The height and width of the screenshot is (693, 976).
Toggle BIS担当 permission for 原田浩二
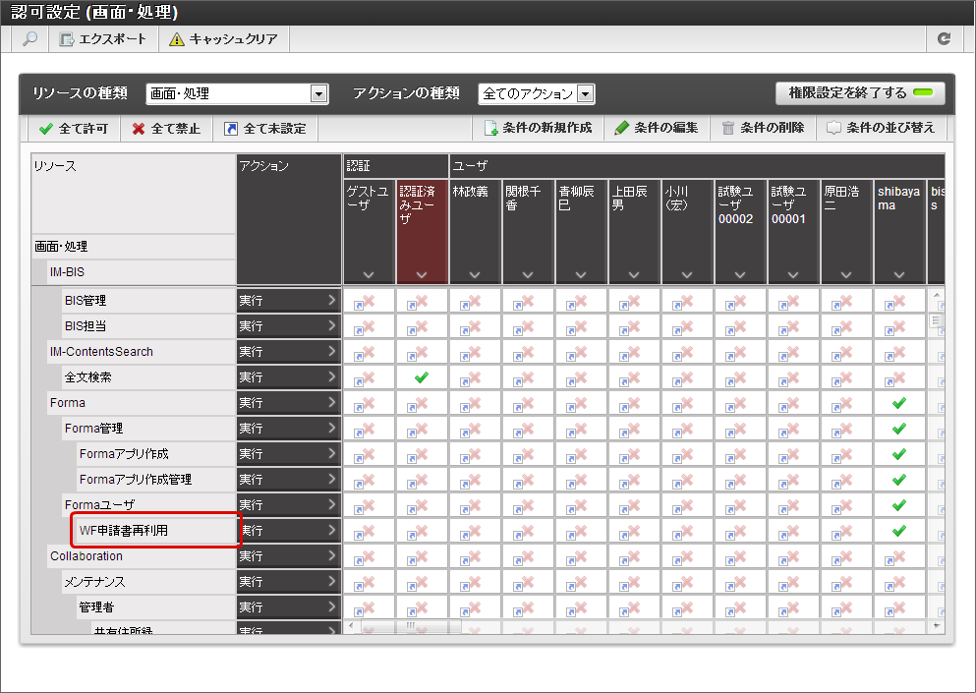click(846, 326)
